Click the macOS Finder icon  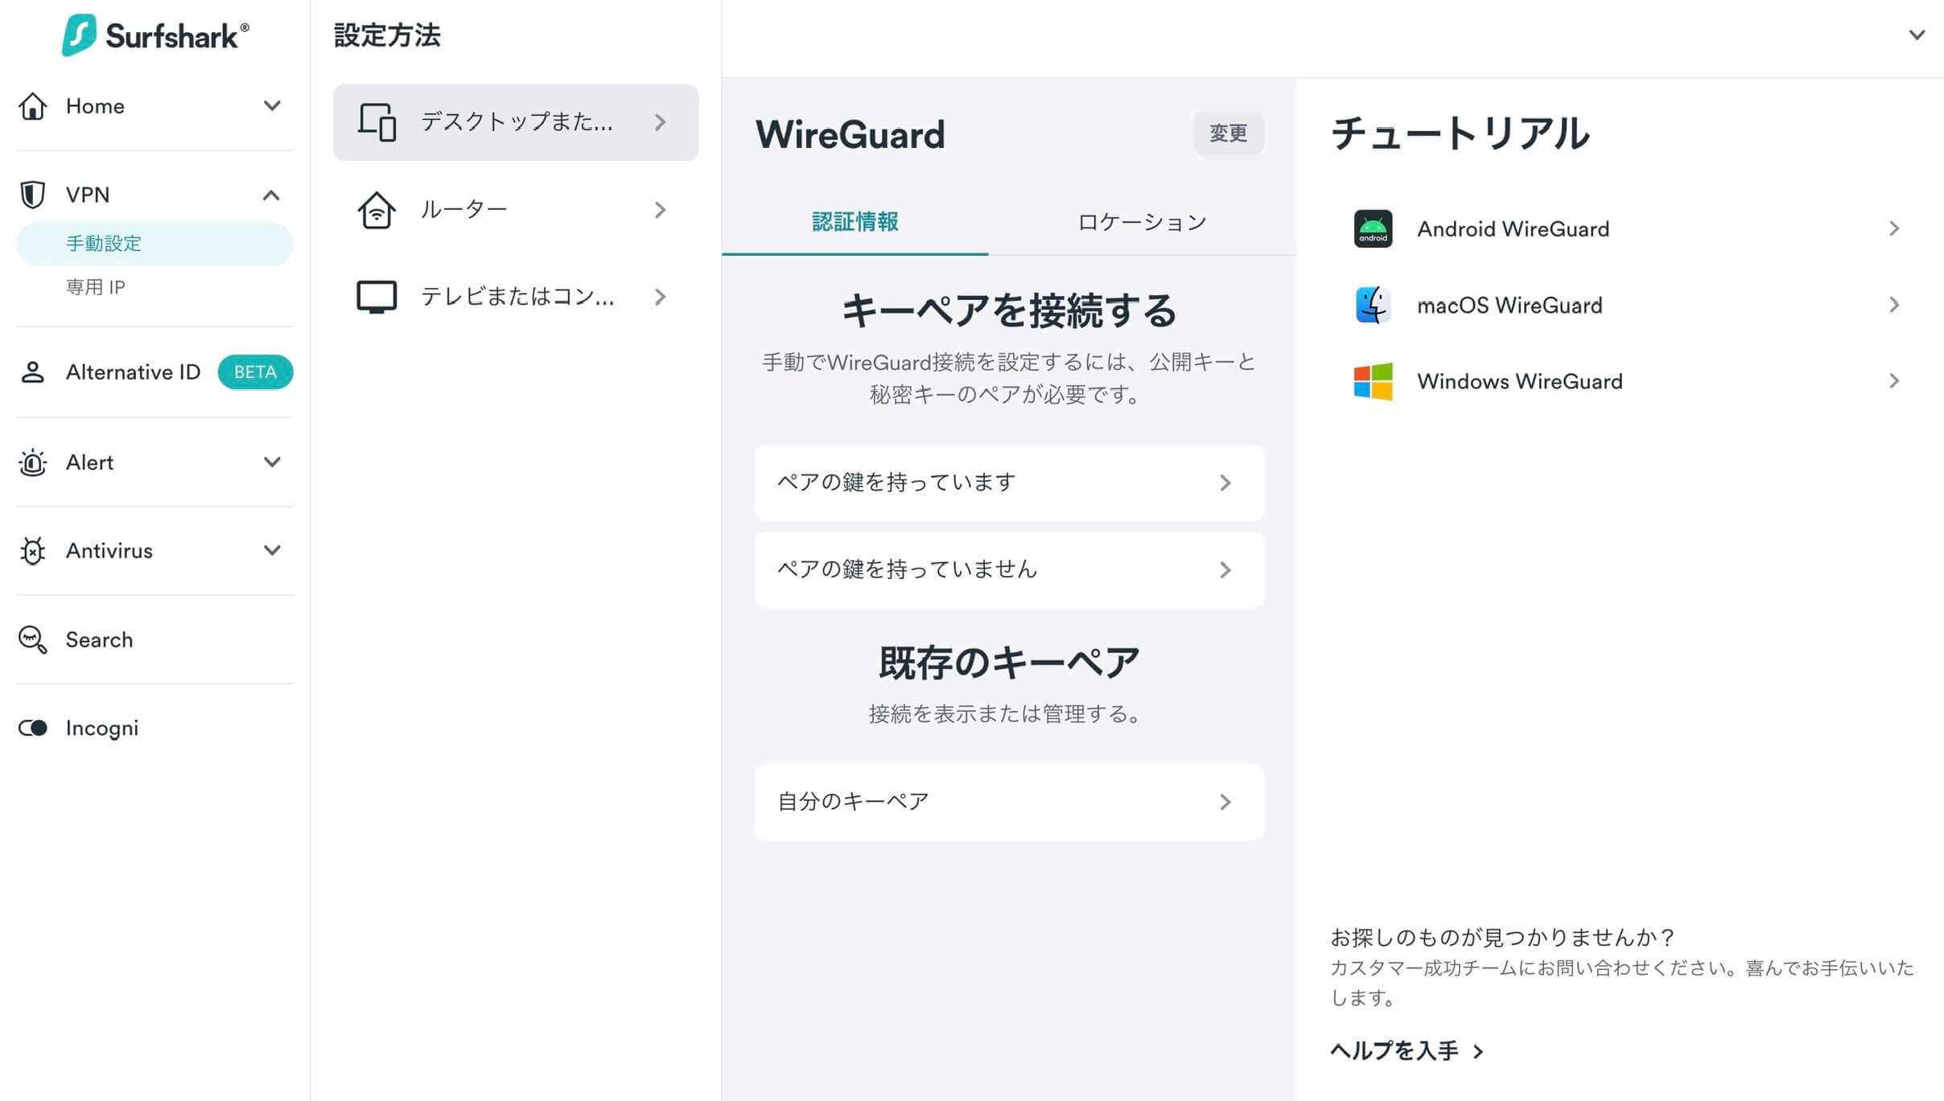[x=1373, y=306]
